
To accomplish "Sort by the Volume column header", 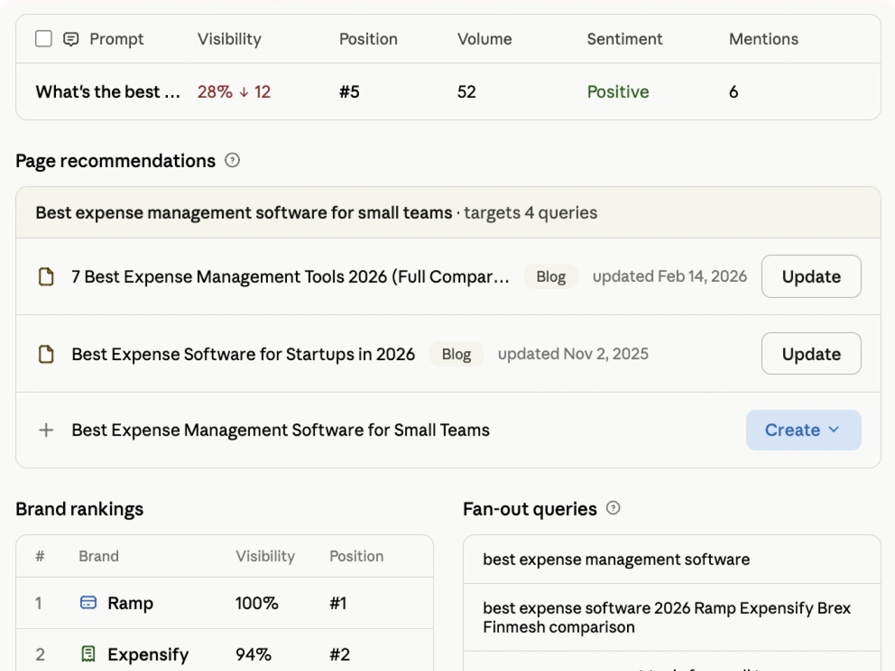I will [x=484, y=39].
